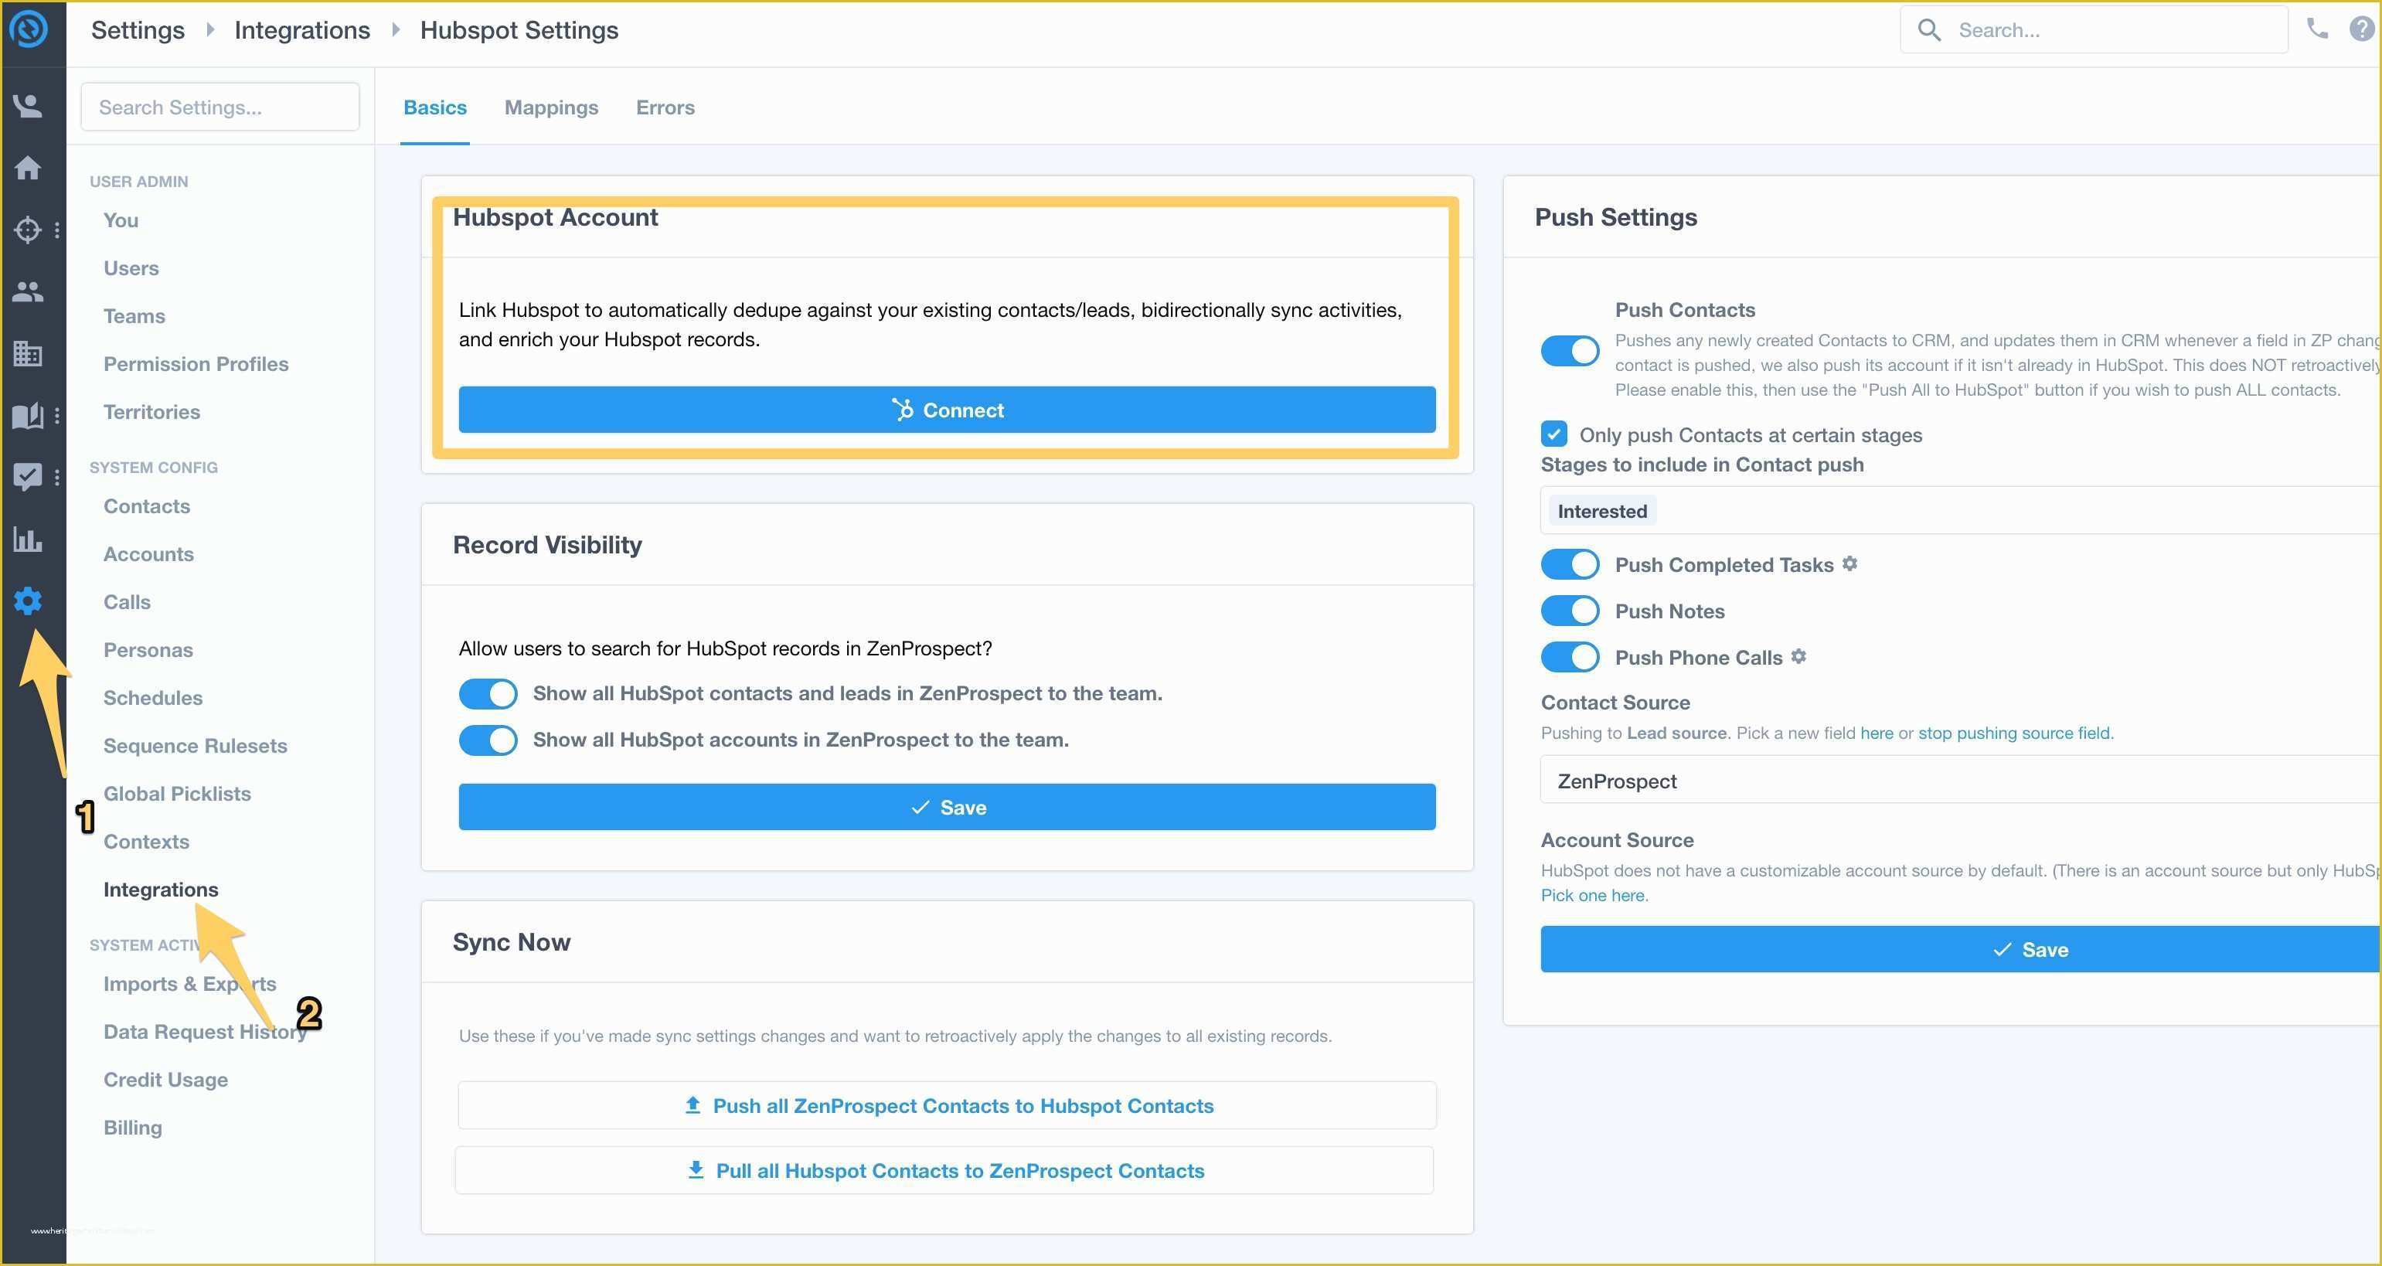Toggle Push Completed Tasks switch
This screenshot has width=2382, height=1266.
1570,562
